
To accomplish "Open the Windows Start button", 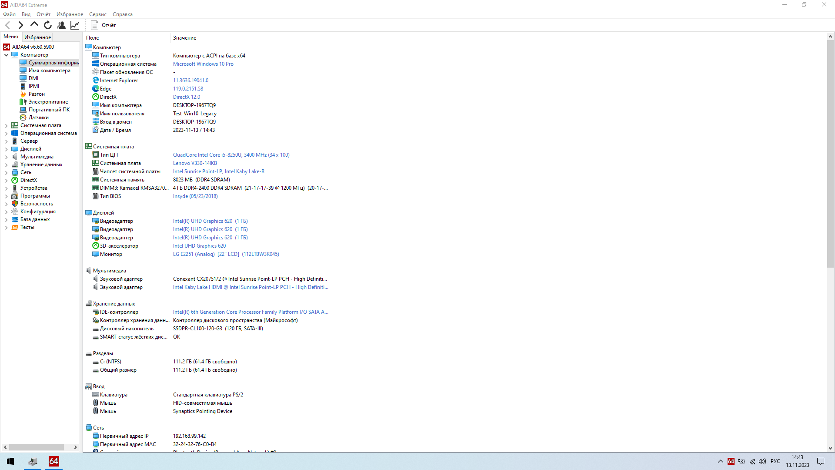I will click(10, 461).
